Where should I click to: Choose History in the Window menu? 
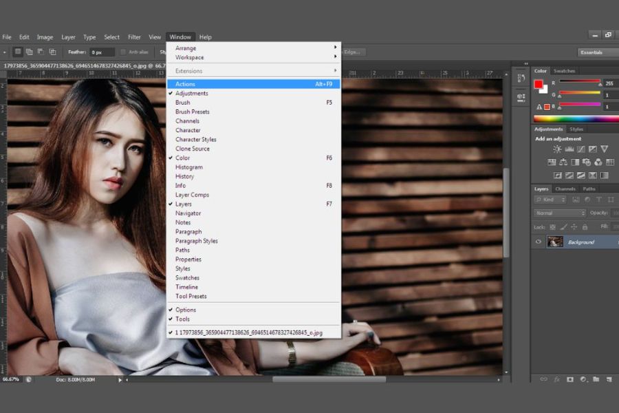click(184, 176)
